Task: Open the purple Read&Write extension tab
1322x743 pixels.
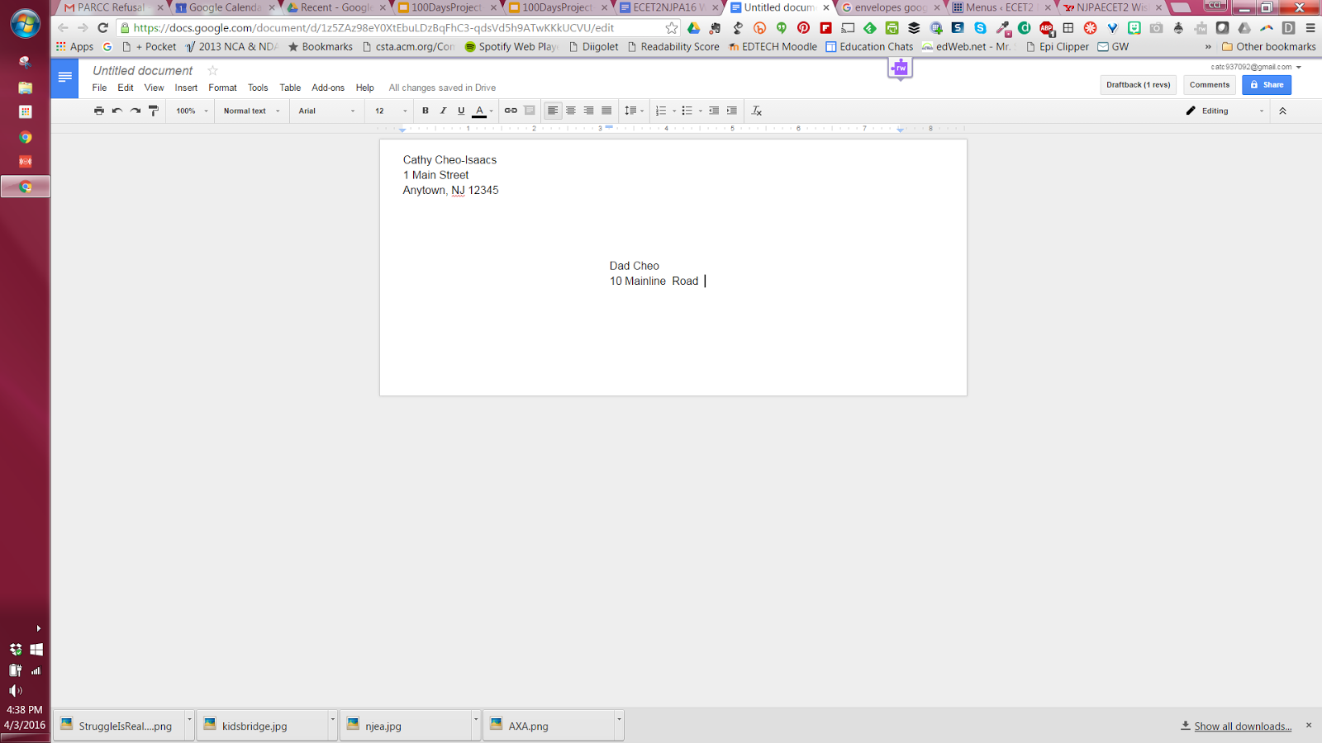Action: click(900, 69)
